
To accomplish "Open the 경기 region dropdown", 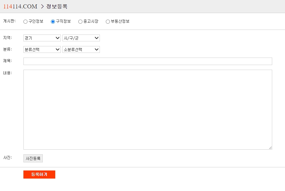I will coord(42,38).
